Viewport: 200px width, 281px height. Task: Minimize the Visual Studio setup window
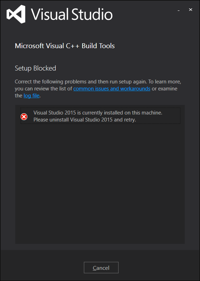[178, 10]
